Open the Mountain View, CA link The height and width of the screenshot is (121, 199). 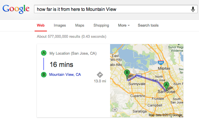point(65,75)
